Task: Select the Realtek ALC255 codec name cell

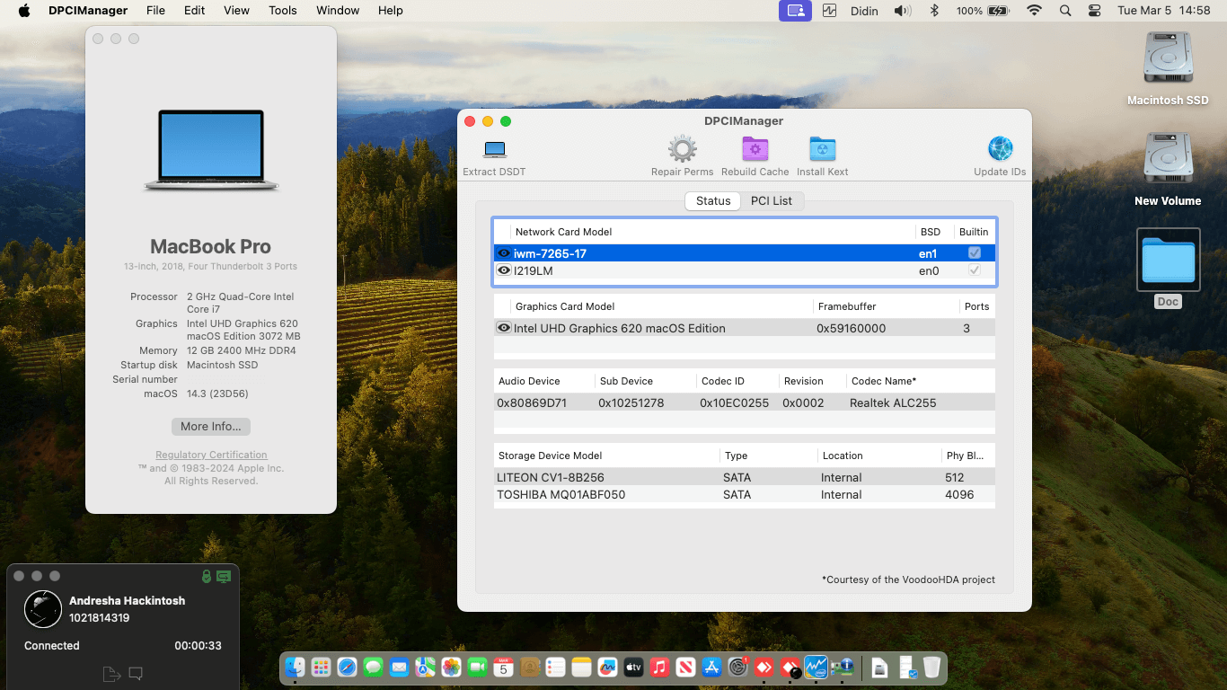Action: [893, 402]
